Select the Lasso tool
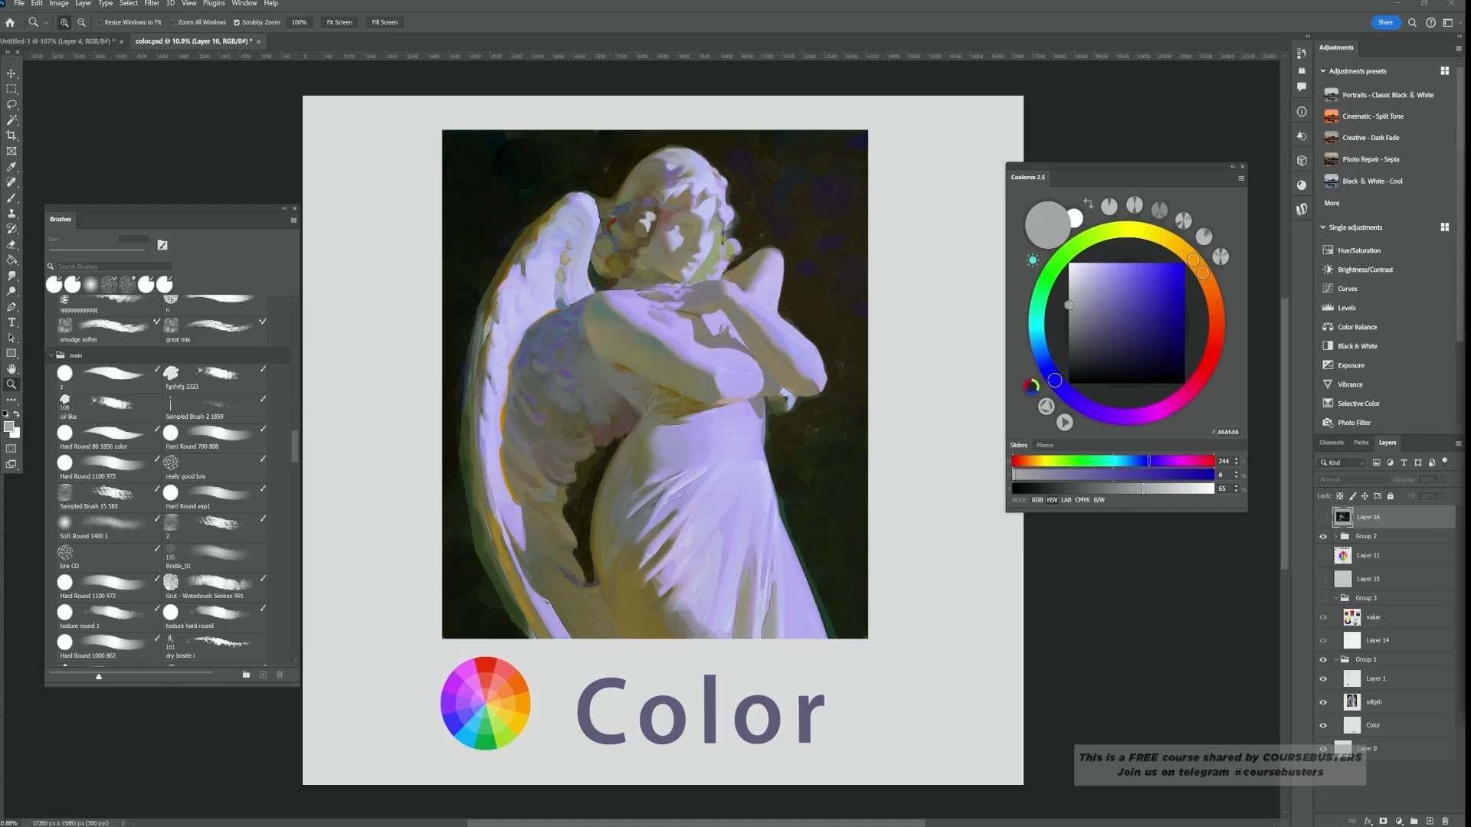This screenshot has width=1471, height=827. pos(11,104)
